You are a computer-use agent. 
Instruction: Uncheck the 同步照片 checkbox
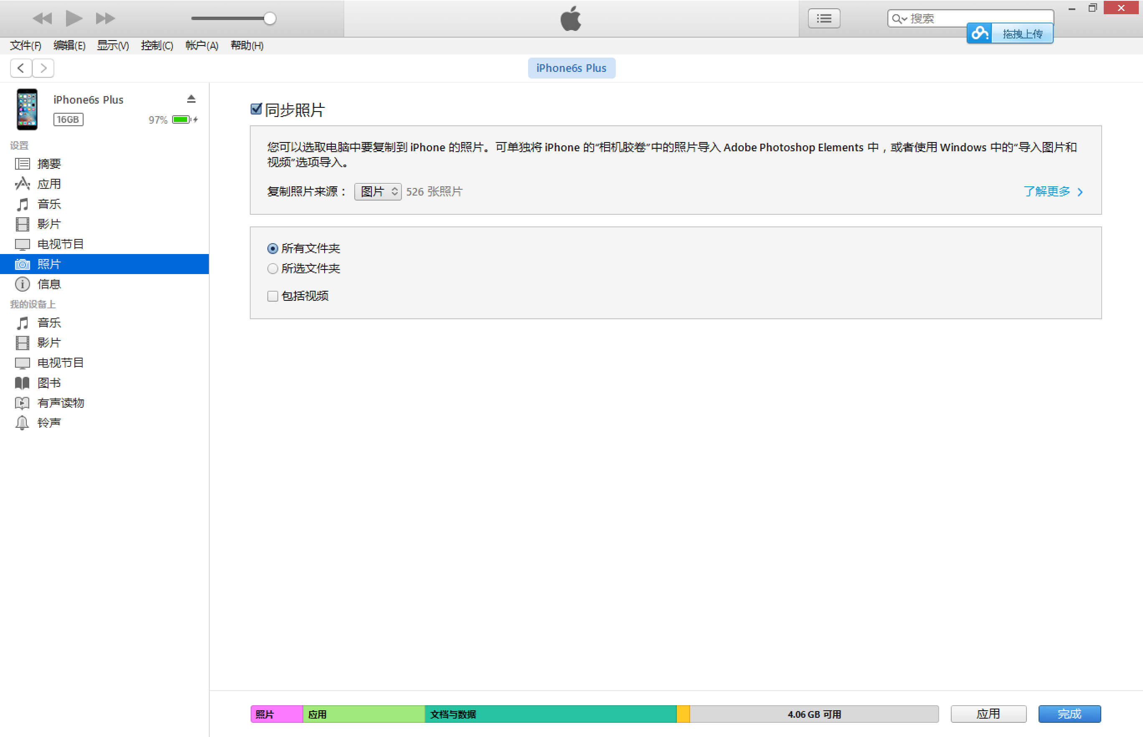point(257,109)
